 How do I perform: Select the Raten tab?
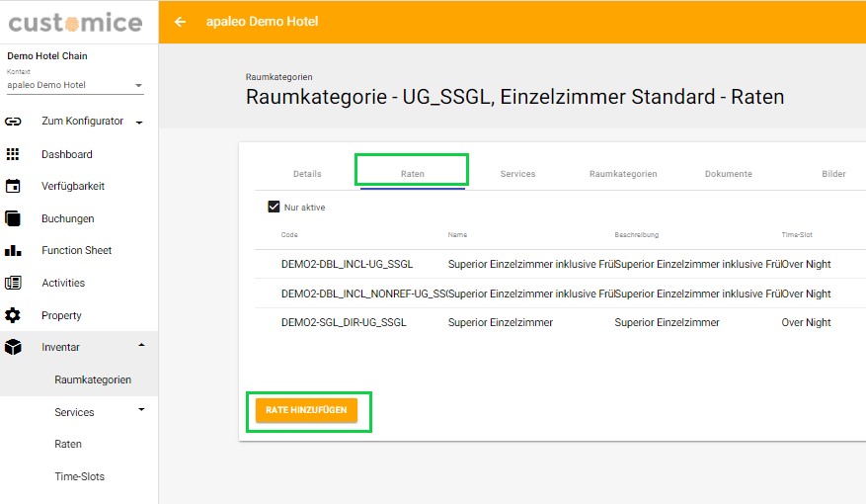pos(413,174)
